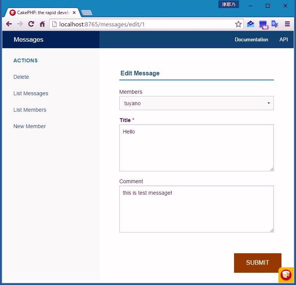Click the user profile name button in title bar

(x=229, y=5)
